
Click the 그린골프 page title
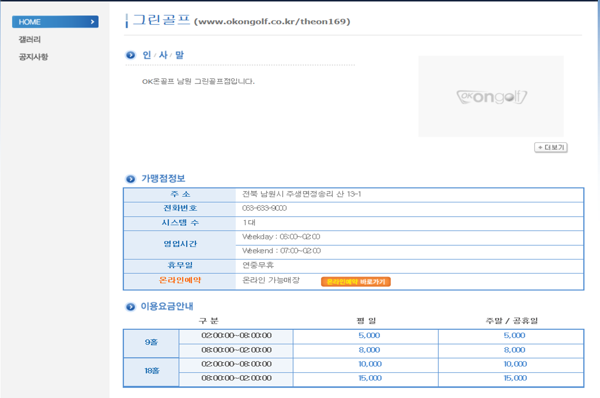point(161,20)
